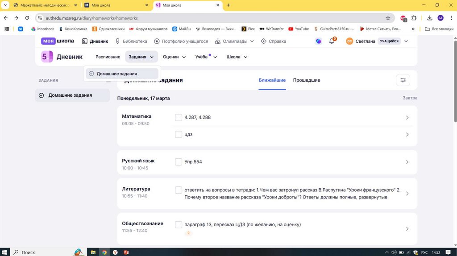
Task: Open the browser extensions puzzle icon
Action: coord(414,18)
